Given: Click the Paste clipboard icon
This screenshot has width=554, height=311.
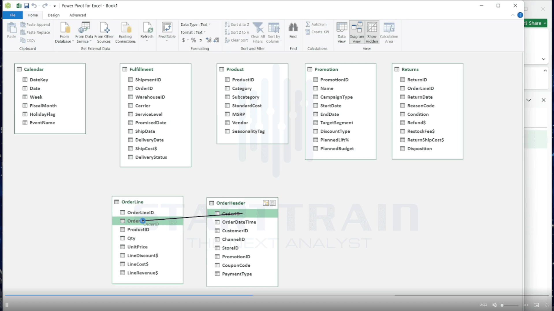Looking at the screenshot, I should coord(12,30).
